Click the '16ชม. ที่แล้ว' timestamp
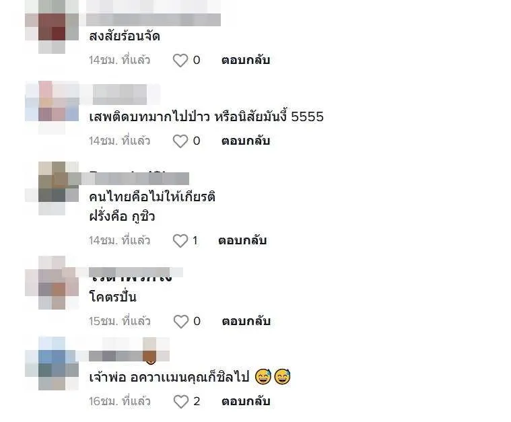 pyautogui.click(x=120, y=401)
